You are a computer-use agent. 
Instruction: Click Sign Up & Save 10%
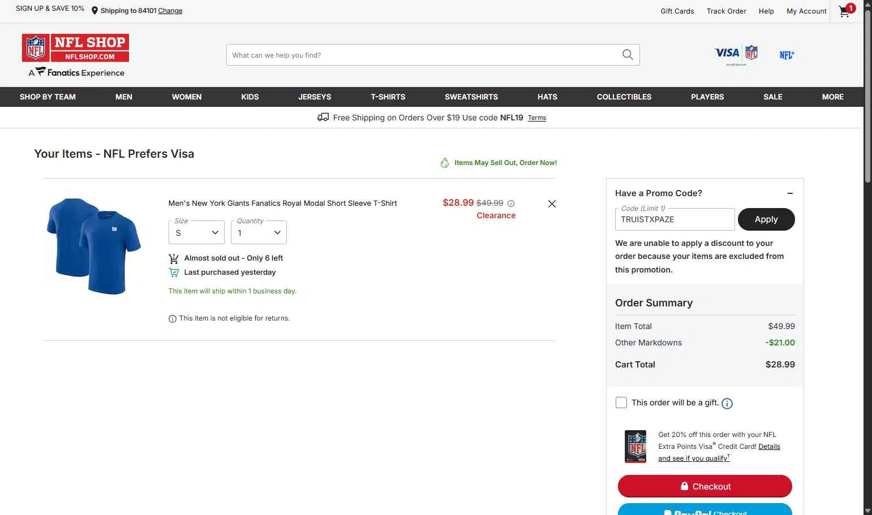tap(50, 8)
